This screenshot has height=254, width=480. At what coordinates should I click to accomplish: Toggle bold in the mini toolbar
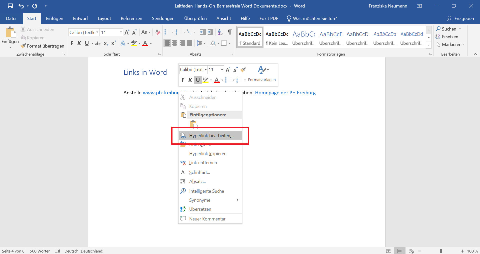click(183, 80)
